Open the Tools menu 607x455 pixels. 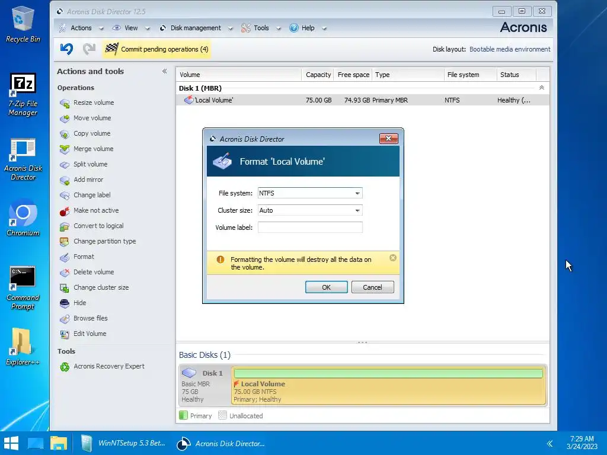(x=261, y=28)
